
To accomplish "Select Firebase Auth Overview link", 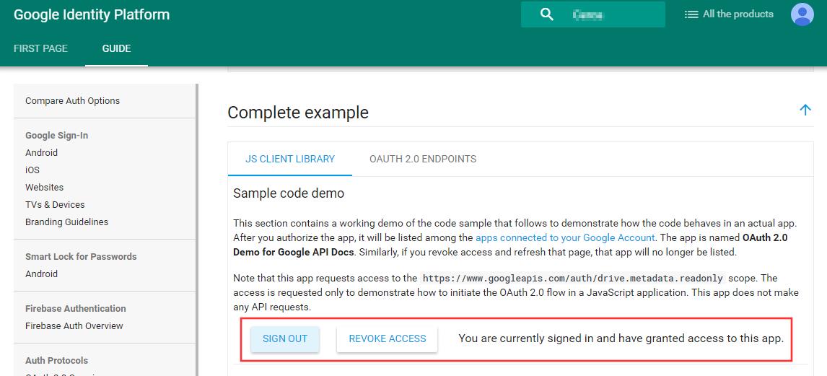I will point(74,326).
